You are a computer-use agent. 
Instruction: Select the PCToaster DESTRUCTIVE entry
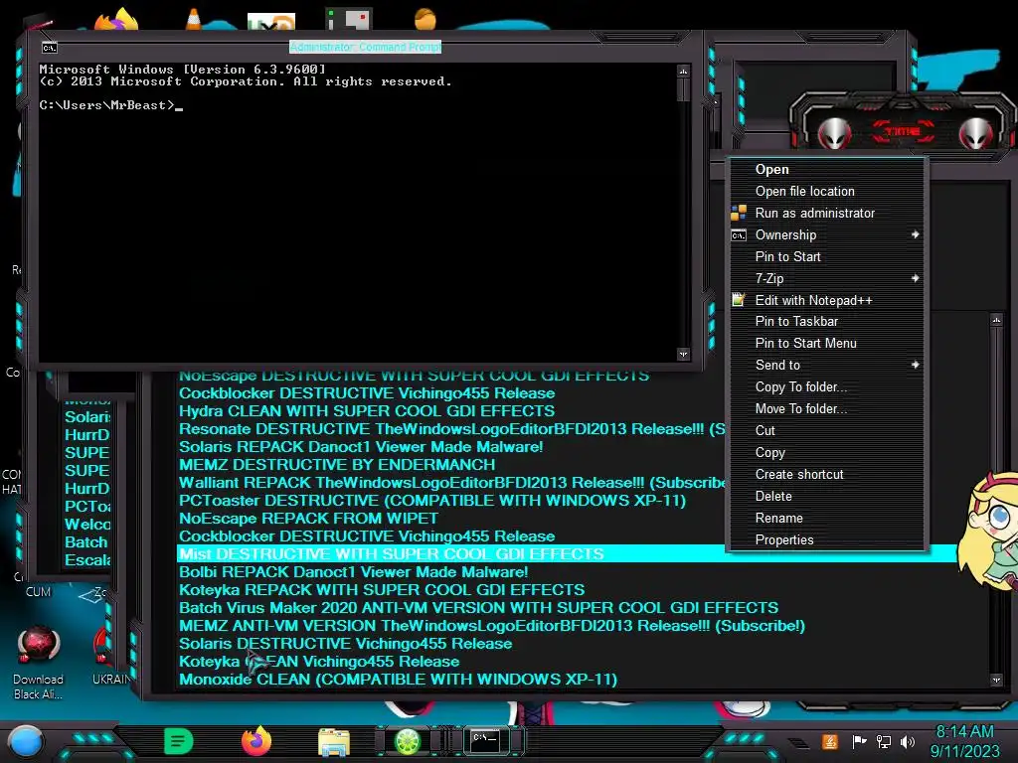(432, 501)
